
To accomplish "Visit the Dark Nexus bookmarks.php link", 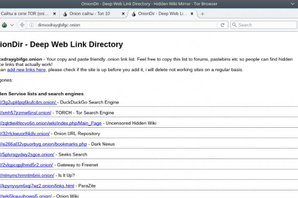I will pyautogui.click(x=44, y=144).
